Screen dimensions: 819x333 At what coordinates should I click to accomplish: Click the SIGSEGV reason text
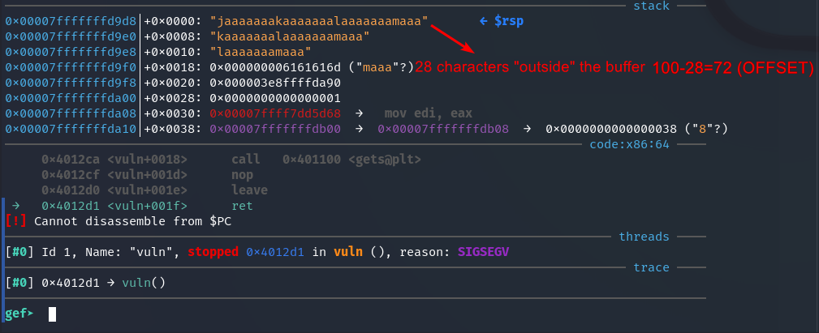pyautogui.click(x=484, y=252)
